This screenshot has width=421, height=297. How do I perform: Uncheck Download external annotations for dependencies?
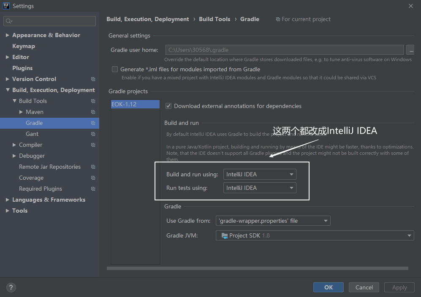tap(168, 106)
